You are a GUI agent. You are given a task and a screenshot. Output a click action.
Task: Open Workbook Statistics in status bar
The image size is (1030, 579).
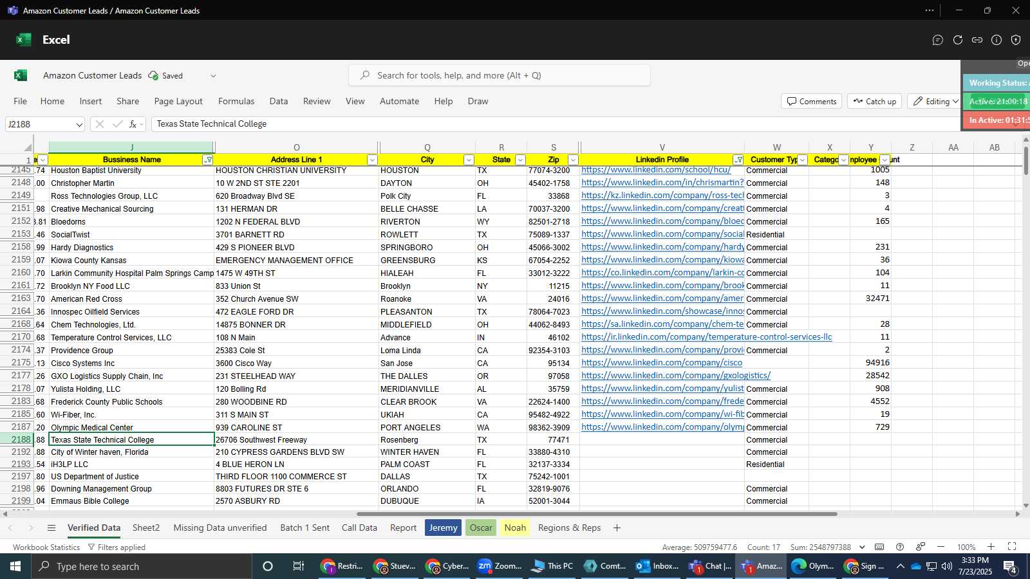(46, 547)
